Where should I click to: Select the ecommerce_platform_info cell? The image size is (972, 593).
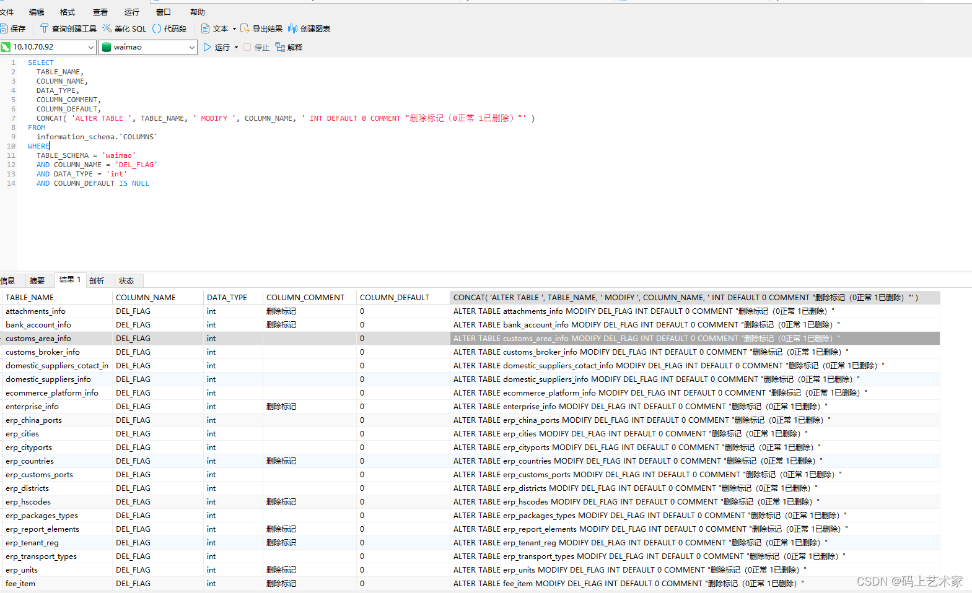tap(57, 392)
